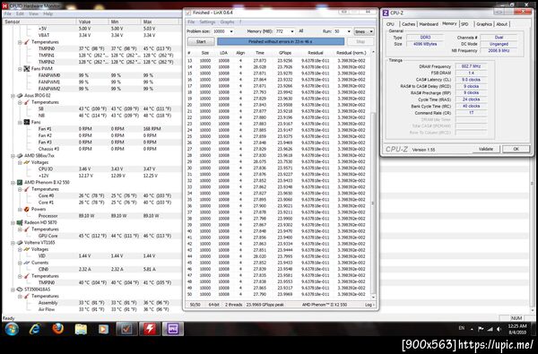Open HWMonitor View menu
The width and height of the screenshot is (538, 354).
coord(34,13)
